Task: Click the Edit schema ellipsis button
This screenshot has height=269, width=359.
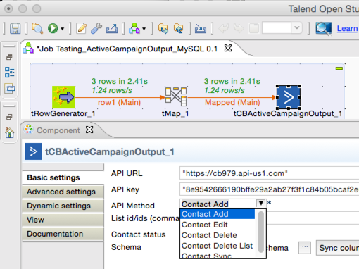Action: pos(305,248)
